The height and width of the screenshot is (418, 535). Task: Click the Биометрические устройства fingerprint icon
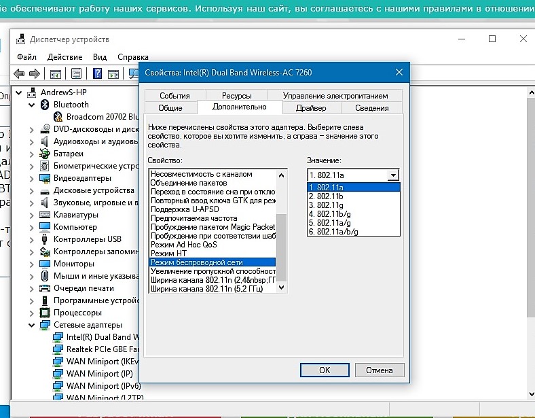click(45, 166)
